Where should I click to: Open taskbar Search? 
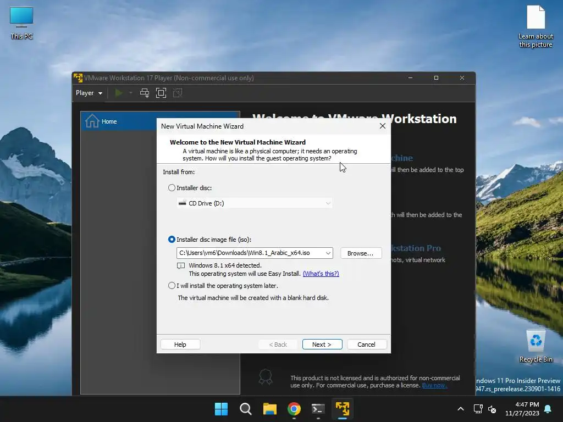pos(246,409)
